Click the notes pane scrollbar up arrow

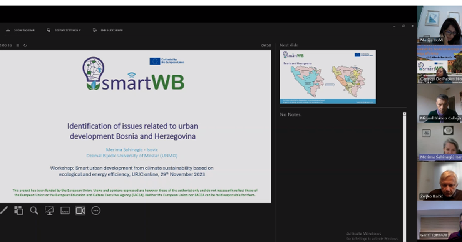tap(404, 114)
